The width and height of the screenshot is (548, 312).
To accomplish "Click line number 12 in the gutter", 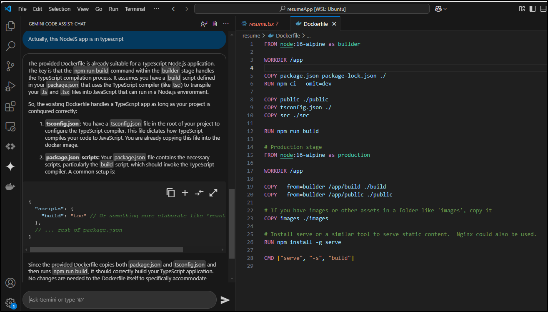I will tap(250, 131).
